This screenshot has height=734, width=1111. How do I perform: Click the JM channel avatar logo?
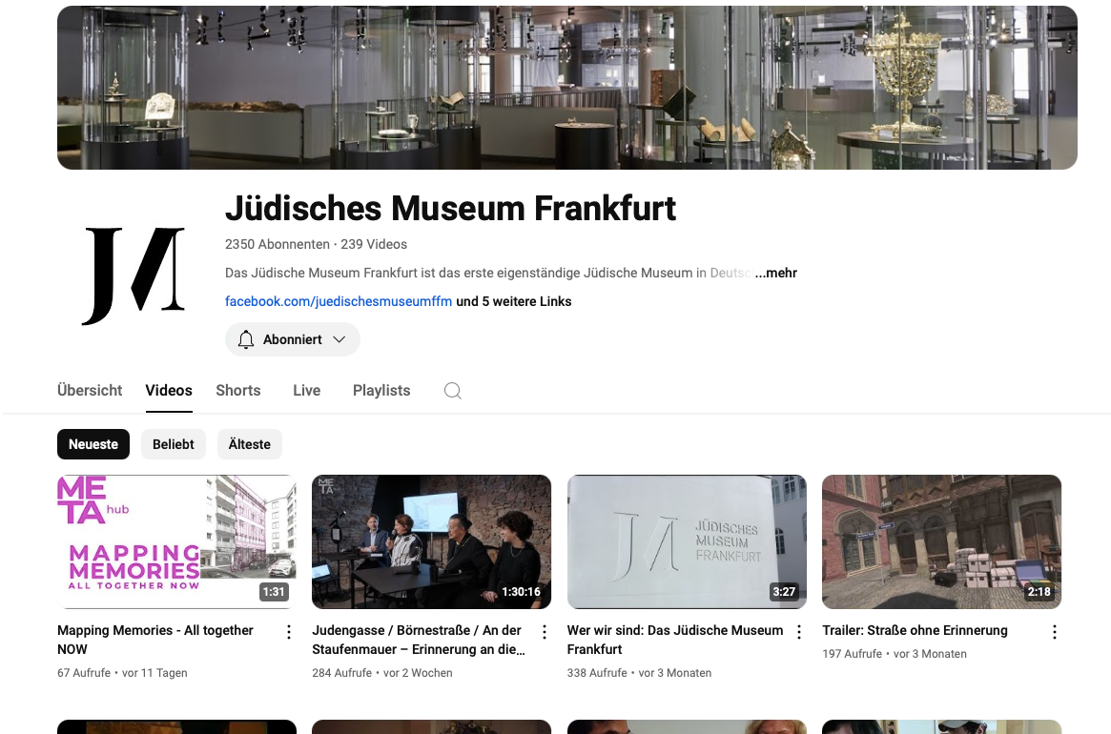134,275
